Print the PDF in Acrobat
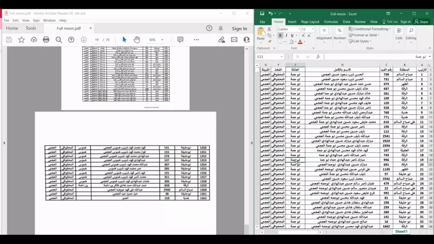The width and height of the screenshot is (434, 244). [x=46, y=40]
